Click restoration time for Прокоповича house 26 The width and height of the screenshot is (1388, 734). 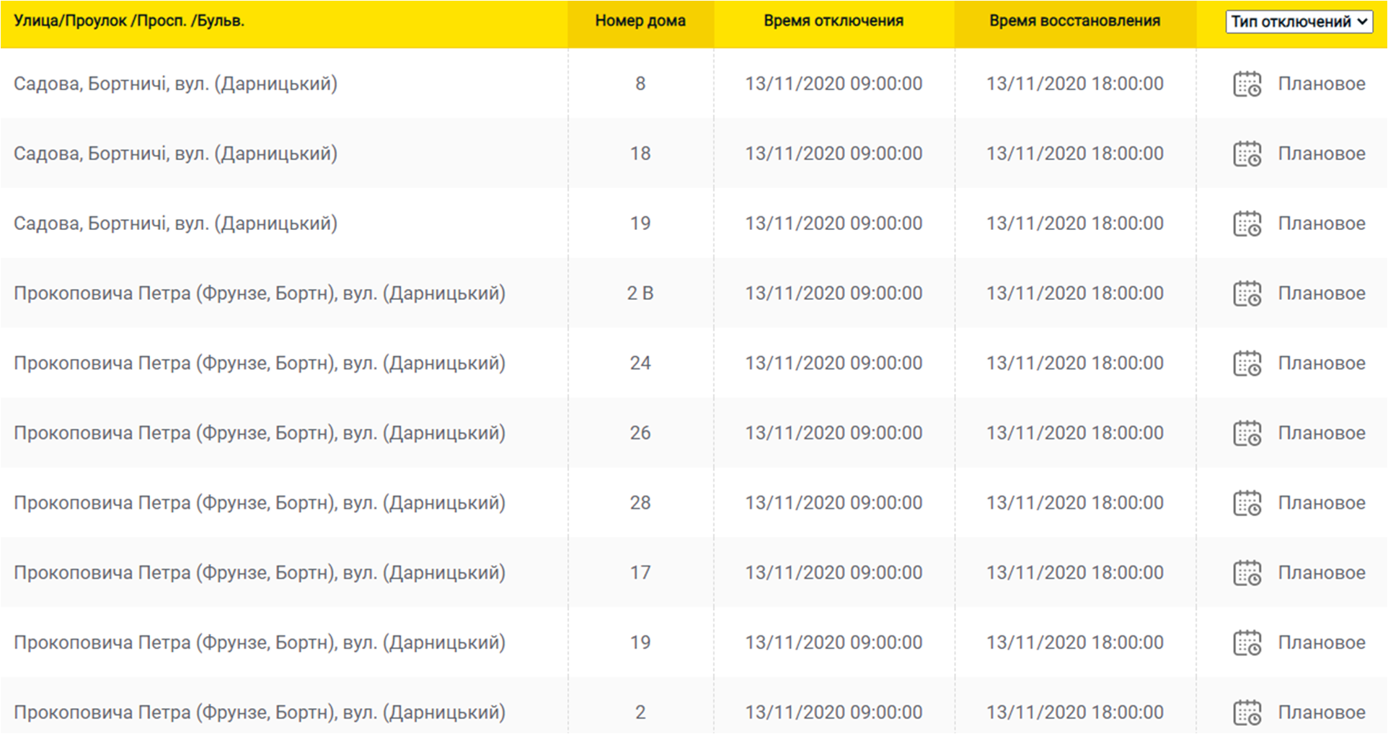tap(1074, 433)
